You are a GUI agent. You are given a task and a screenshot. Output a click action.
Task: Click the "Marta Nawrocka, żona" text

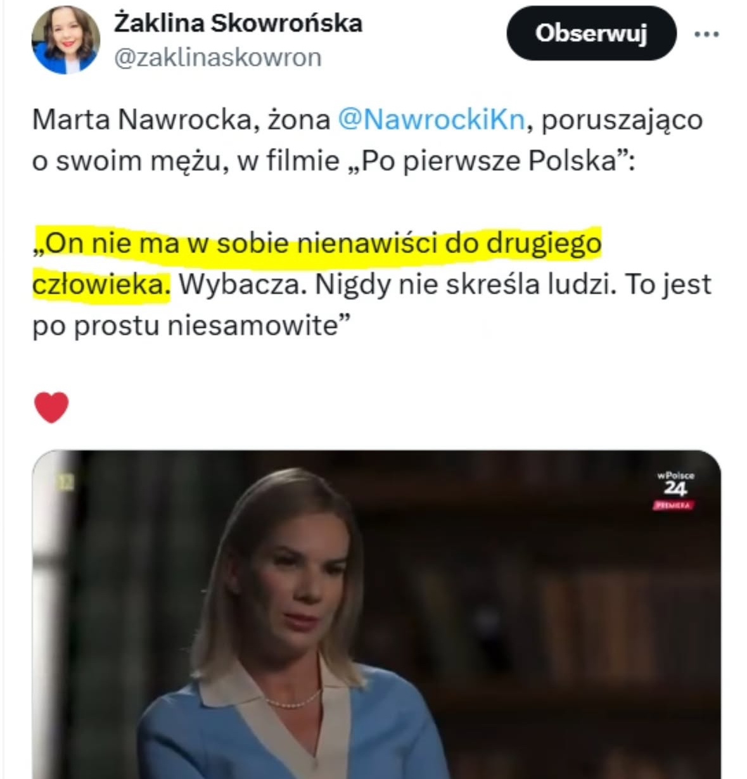click(181, 120)
